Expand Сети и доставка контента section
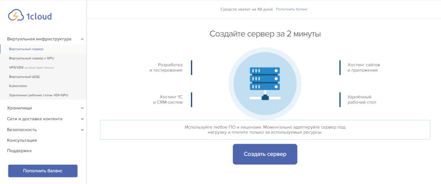The height and width of the screenshot is (184, 441). [82, 119]
